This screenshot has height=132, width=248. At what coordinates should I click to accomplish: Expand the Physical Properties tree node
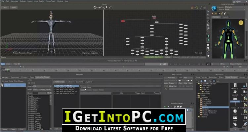pyautogui.click(x=199, y=111)
